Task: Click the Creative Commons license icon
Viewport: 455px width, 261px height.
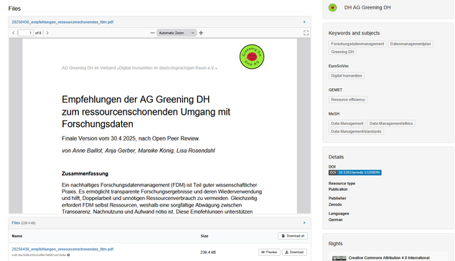Action: pyautogui.click(x=339, y=258)
